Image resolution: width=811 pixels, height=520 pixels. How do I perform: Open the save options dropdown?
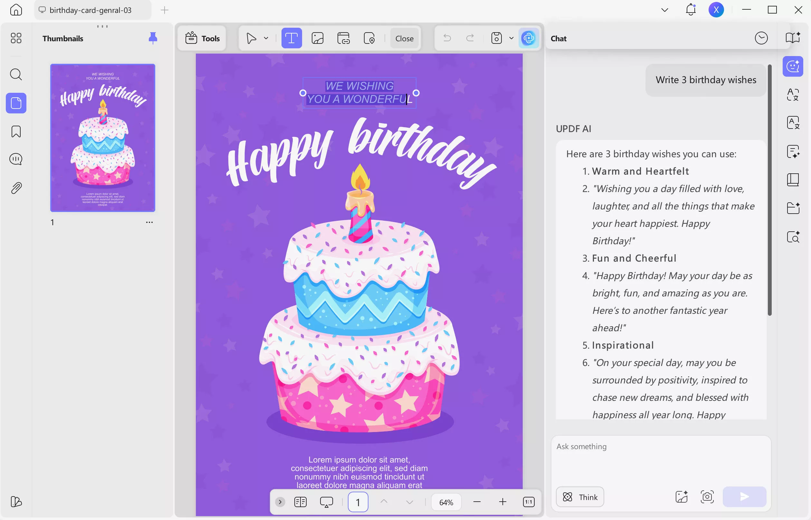pyautogui.click(x=510, y=38)
